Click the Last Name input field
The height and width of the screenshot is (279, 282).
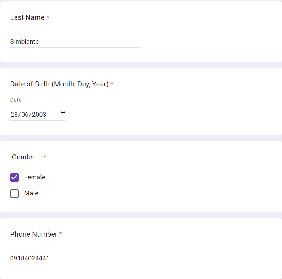76,42
